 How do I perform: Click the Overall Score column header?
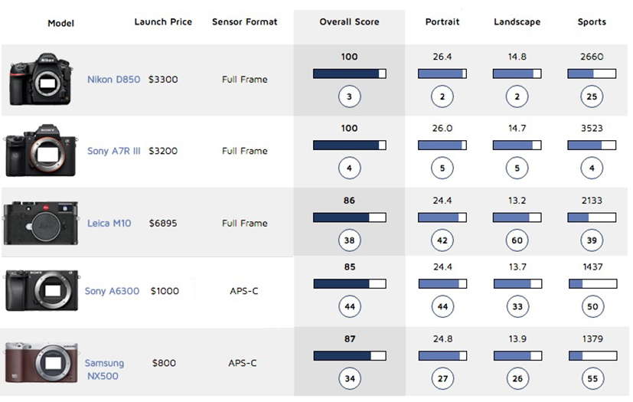349,21
